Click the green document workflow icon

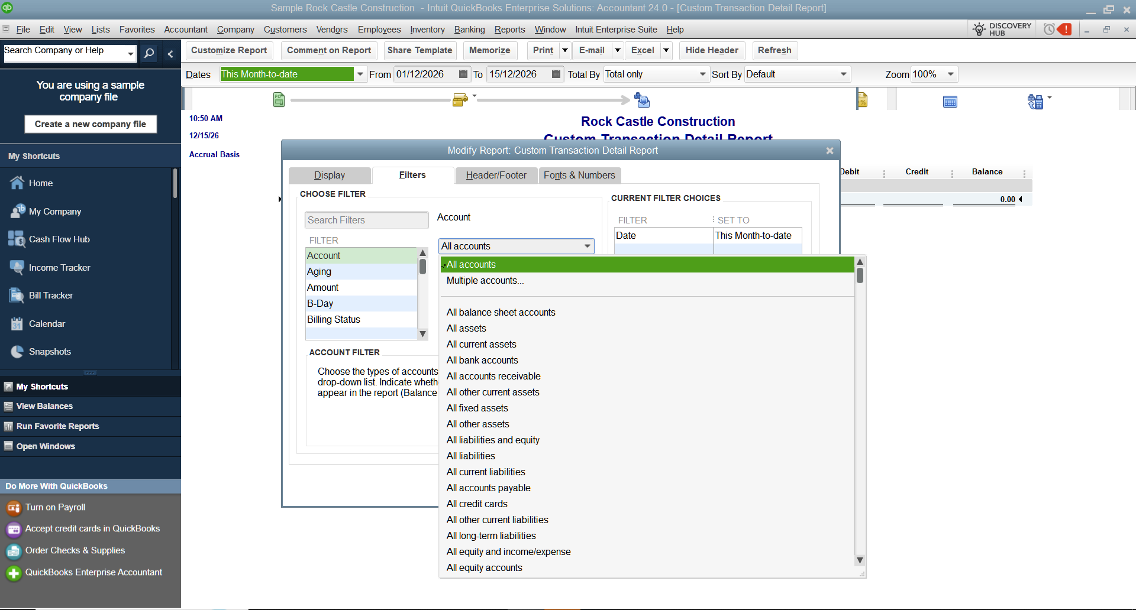[x=279, y=100]
